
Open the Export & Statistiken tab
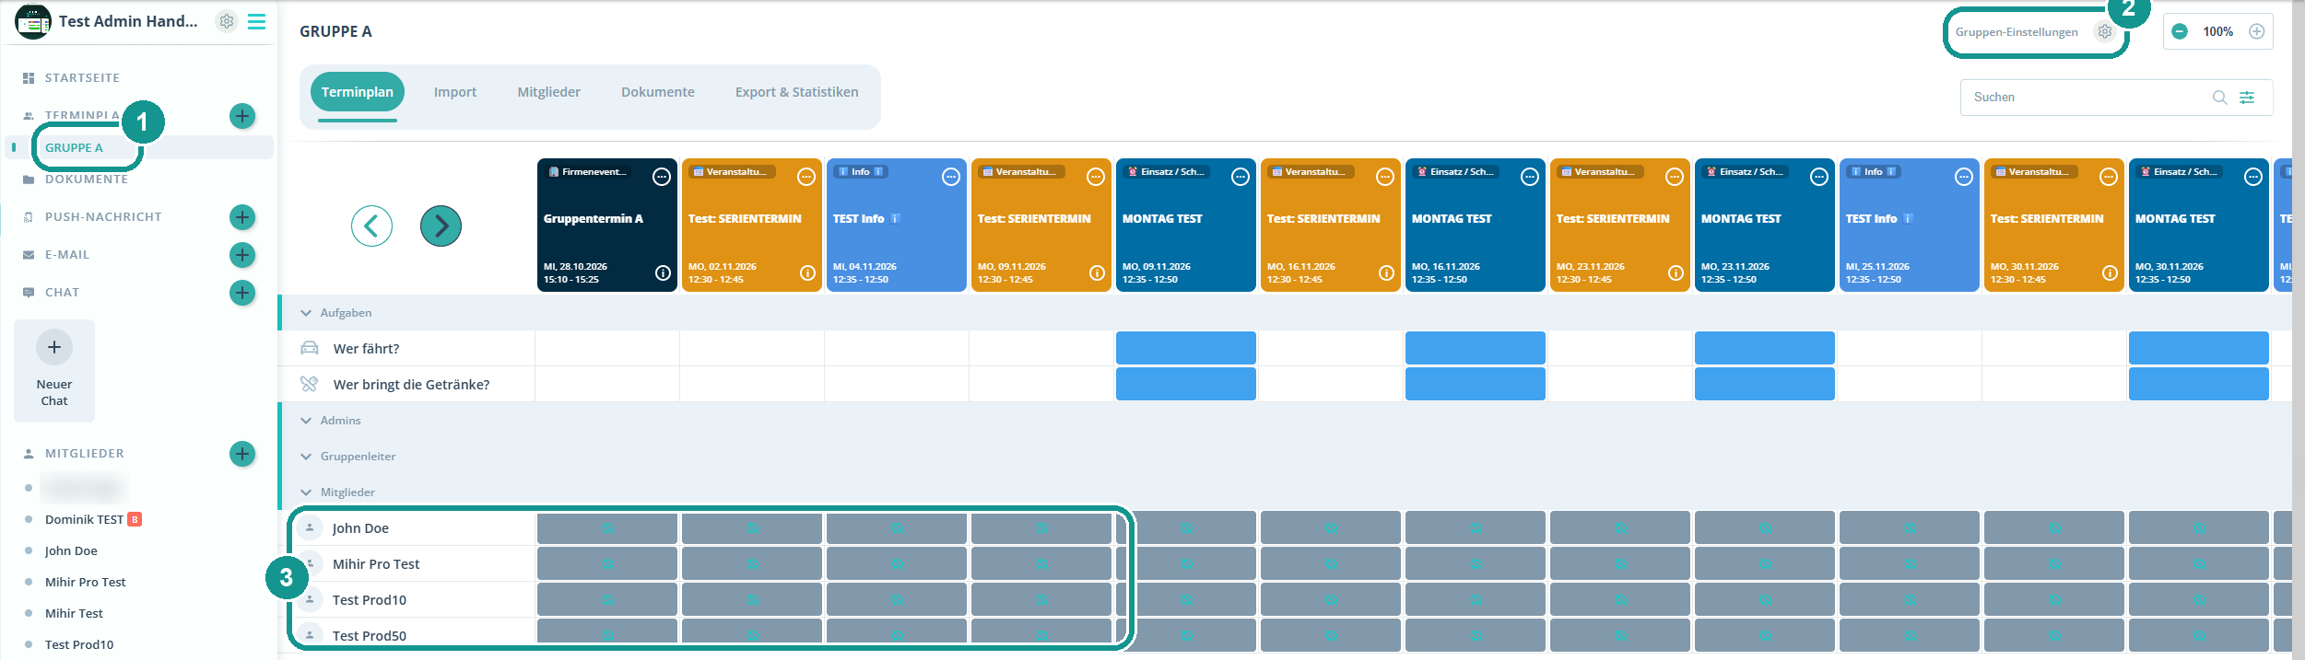click(797, 92)
